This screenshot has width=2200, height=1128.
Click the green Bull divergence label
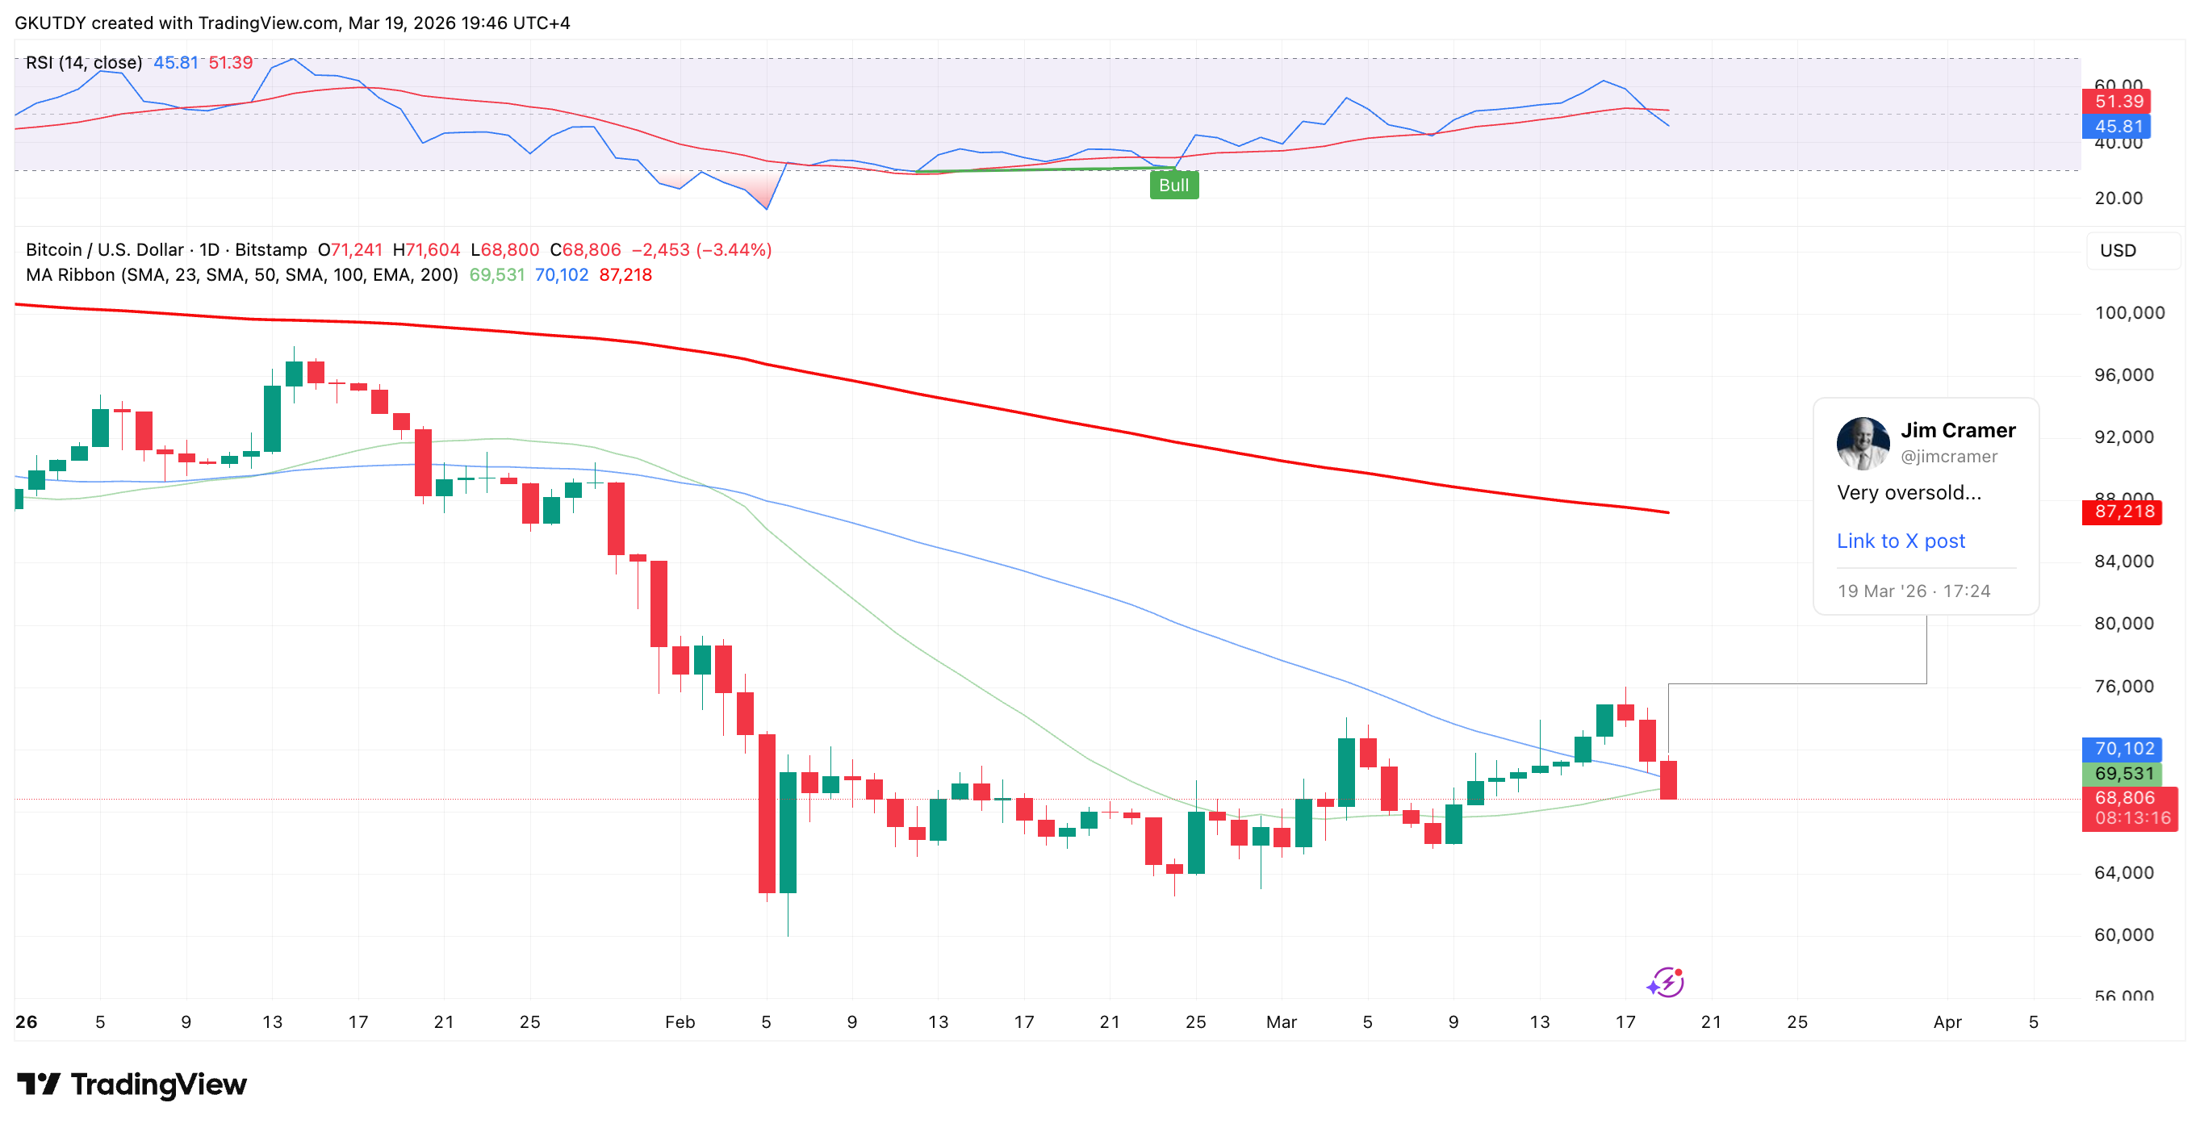point(1173,186)
